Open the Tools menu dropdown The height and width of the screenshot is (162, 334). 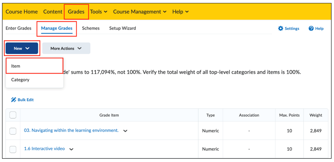coord(99,12)
